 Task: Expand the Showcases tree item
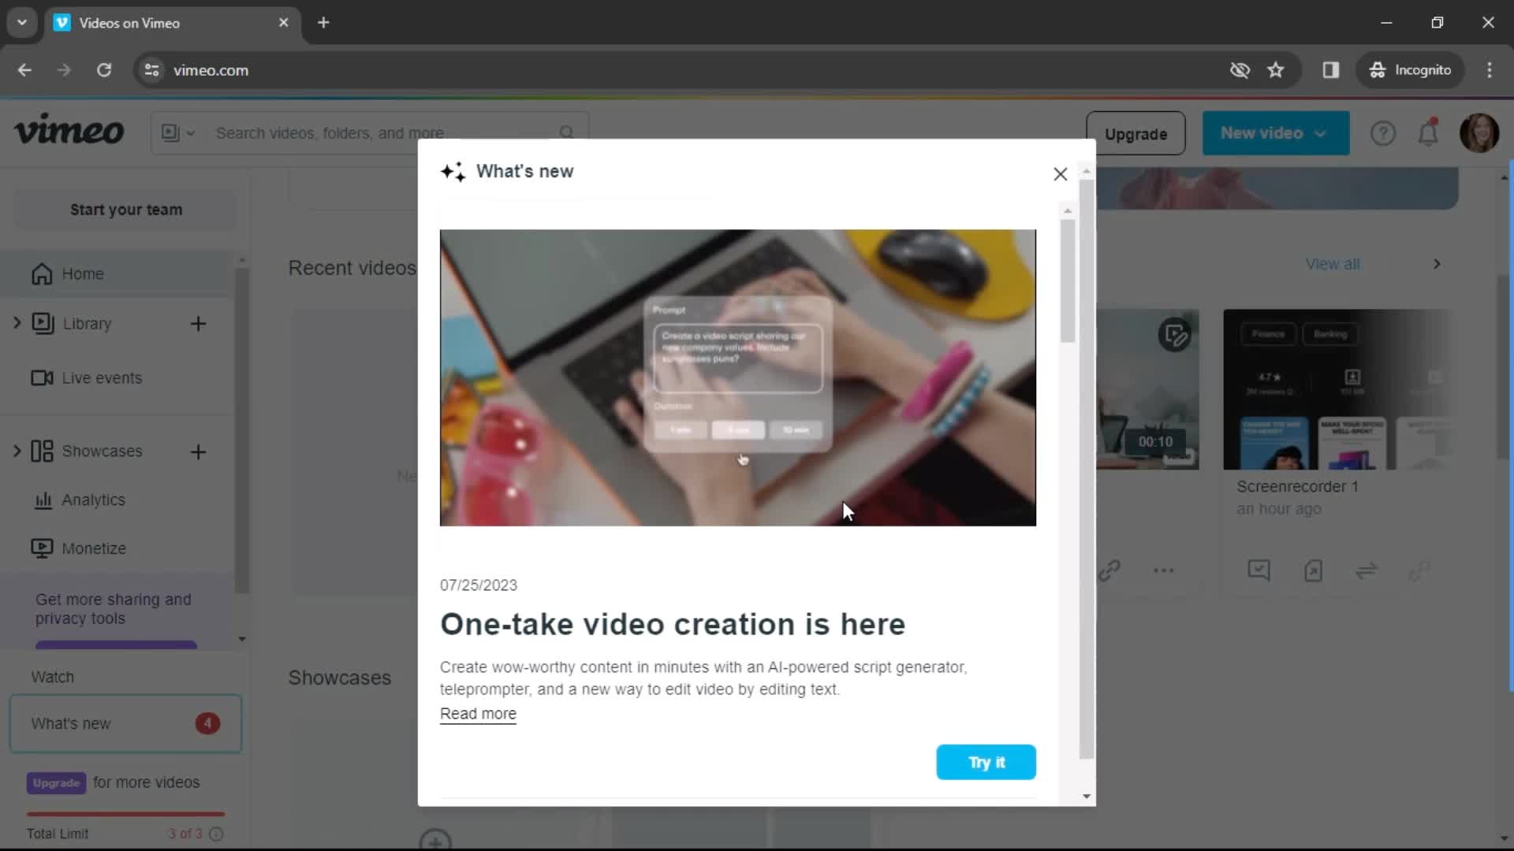click(17, 451)
